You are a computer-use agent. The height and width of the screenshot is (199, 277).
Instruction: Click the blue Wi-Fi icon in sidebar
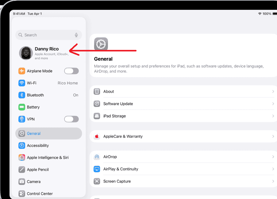22,83
